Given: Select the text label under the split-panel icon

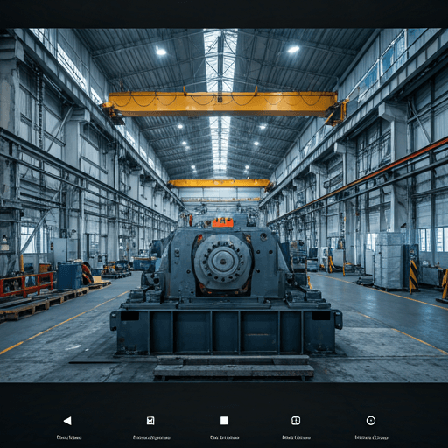Looking at the screenshot, I should pos(296,437).
